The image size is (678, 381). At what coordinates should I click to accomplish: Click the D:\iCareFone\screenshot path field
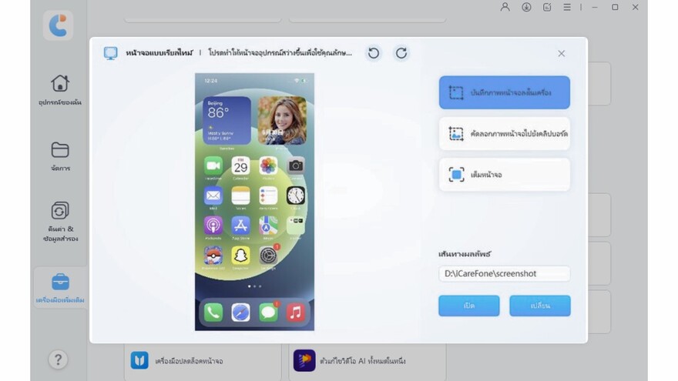tap(504, 273)
